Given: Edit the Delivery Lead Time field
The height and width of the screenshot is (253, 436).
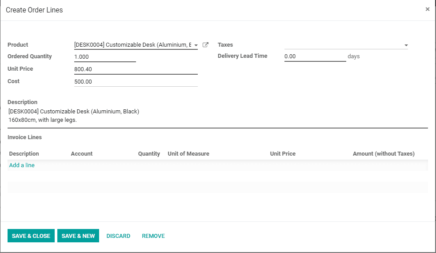Looking at the screenshot, I should pyautogui.click(x=315, y=56).
